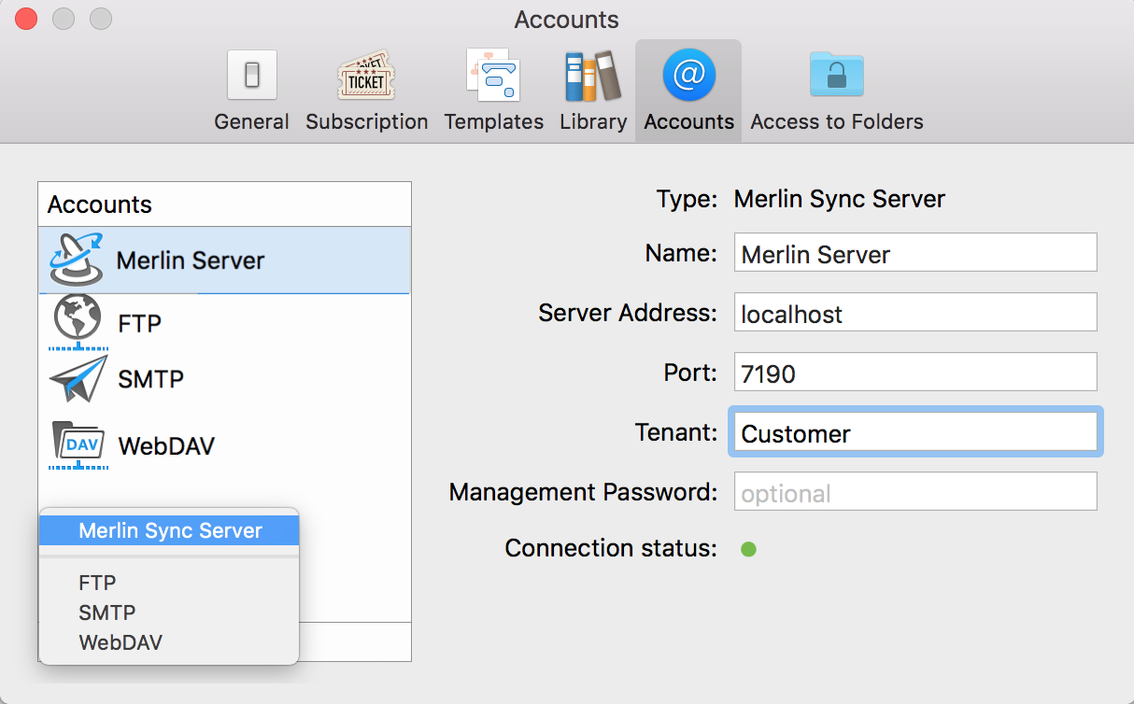Screen dimensions: 1134x704
Task: Choose Merlin Sync Server from popup menu
Action: 169,530
